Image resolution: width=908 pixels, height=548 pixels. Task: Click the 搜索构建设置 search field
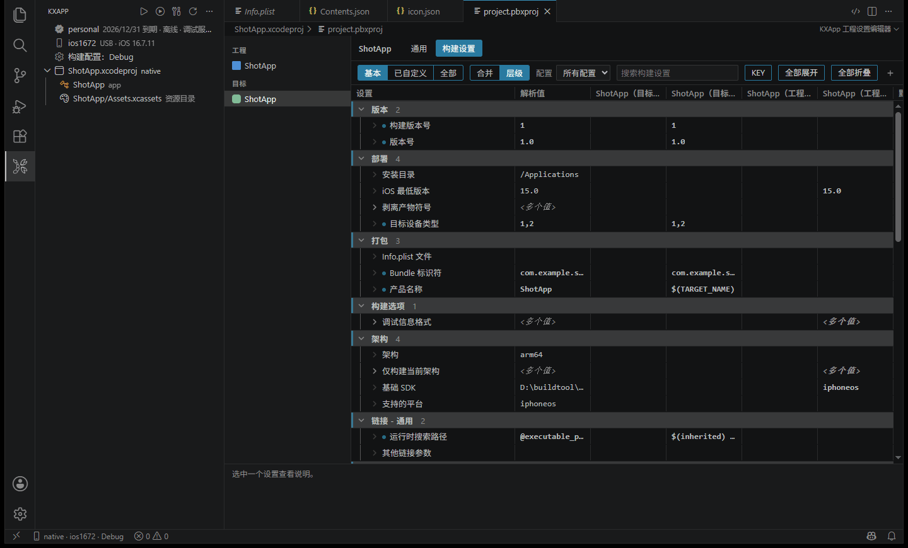[x=677, y=73]
